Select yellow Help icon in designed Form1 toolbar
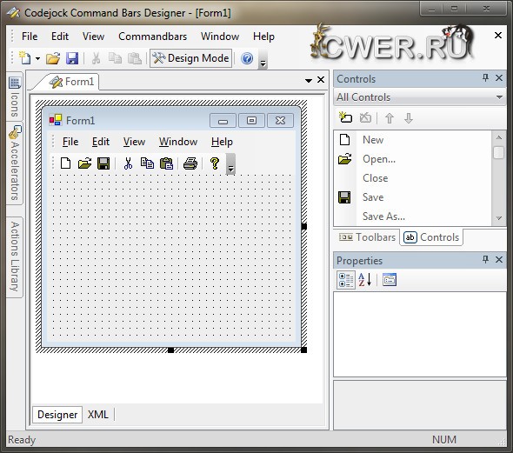Viewport: 513px width, 453px height. (x=215, y=163)
